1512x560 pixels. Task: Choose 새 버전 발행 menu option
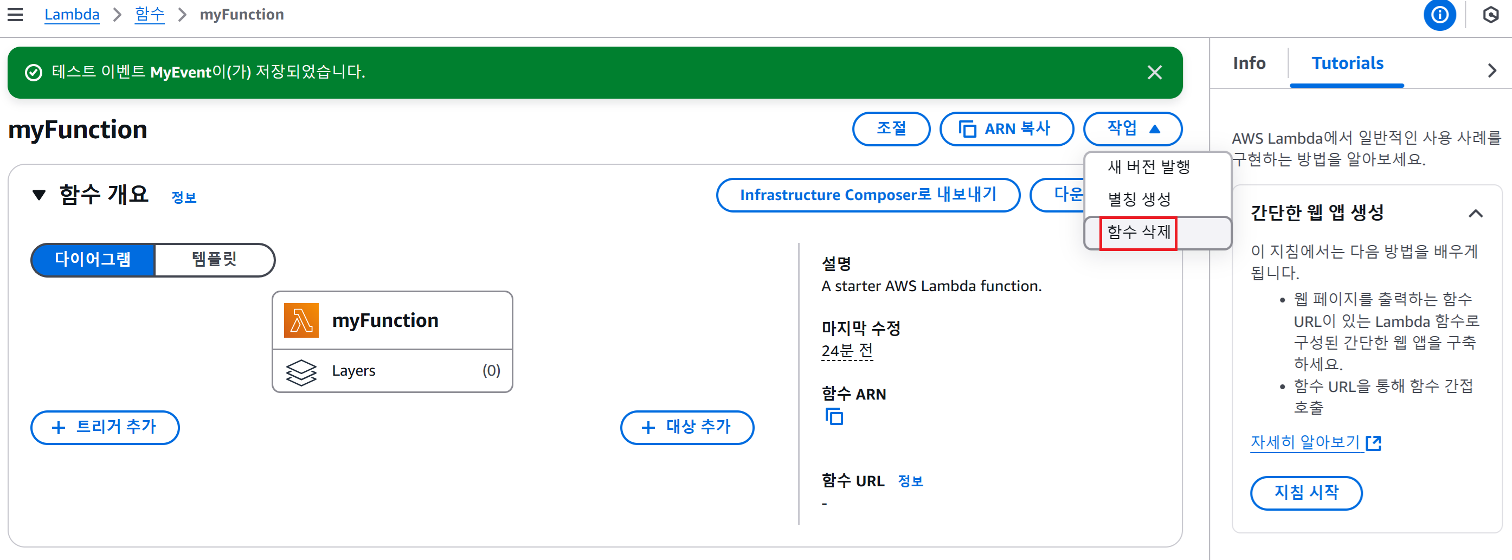pyautogui.click(x=1148, y=167)
